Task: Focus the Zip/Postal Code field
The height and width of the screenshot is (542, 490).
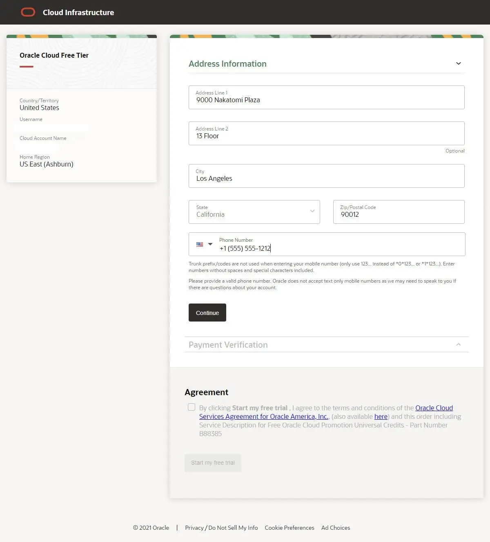Action: tap(399, 212)
